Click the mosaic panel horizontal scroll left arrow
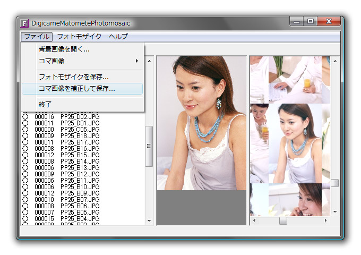Screen dimensions: 361x255 click(x=254, y=220)
